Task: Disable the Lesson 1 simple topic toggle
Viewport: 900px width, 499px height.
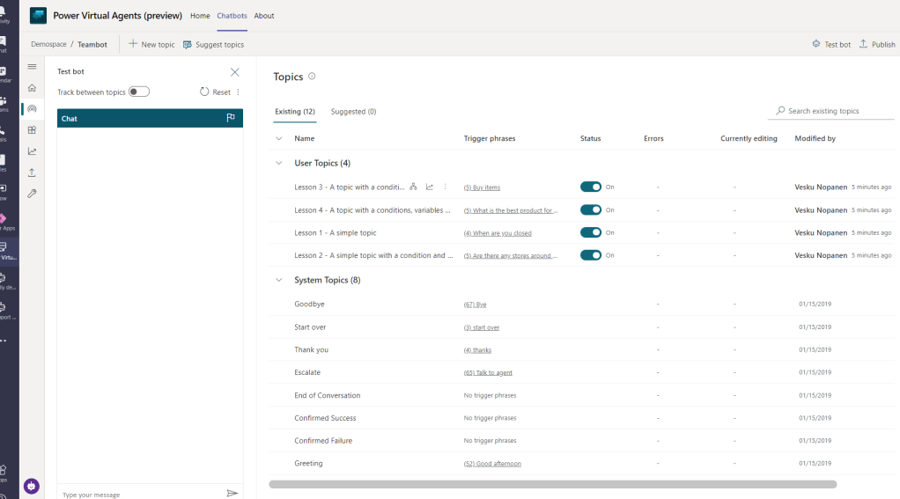Action: [591, 232]
